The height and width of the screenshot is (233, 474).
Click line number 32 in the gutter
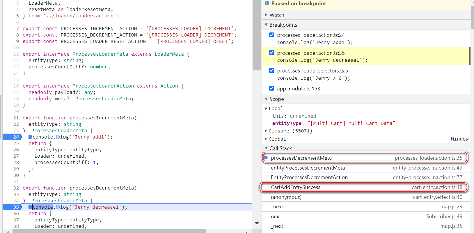[16, 188]
